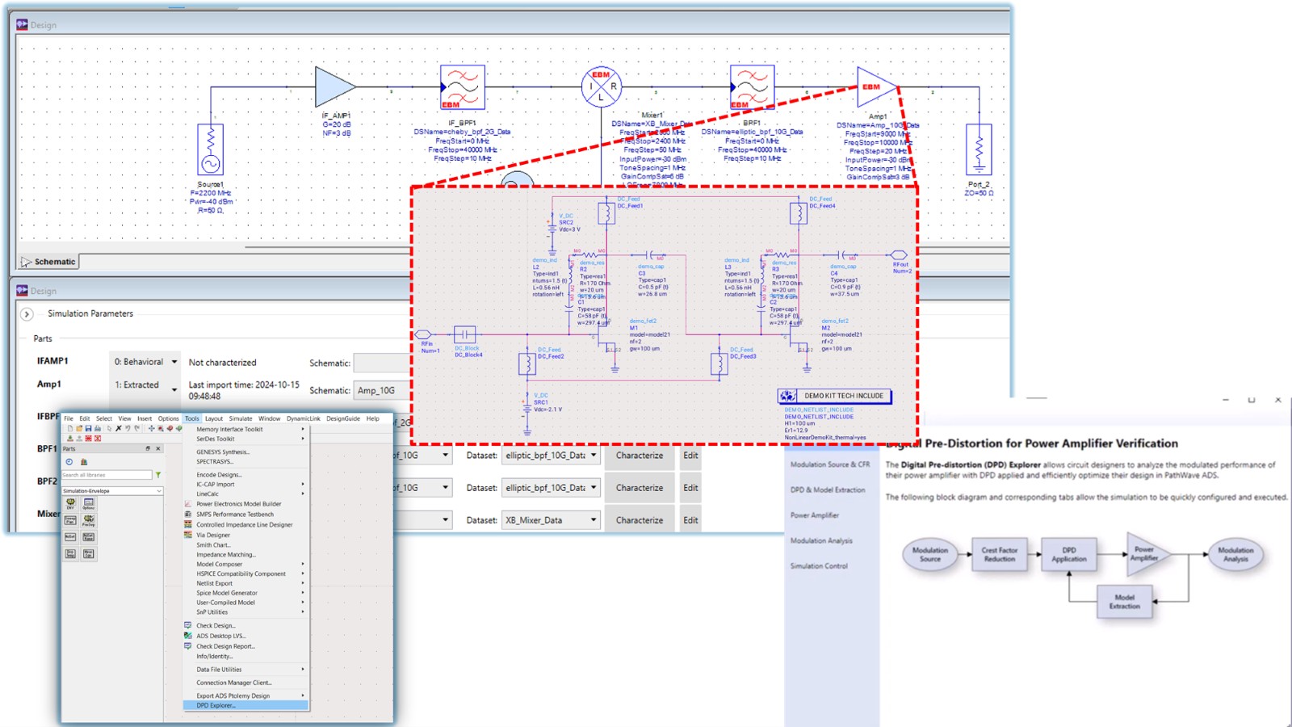Open the Simulation Control sidebar tab
The width and height of the screenshot is (1292, 727).
click(819, 566)
